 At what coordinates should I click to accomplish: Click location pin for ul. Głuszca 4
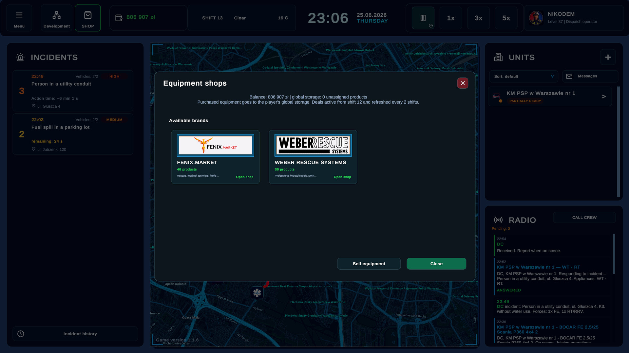pyautogui.click(x=33, y=106)
